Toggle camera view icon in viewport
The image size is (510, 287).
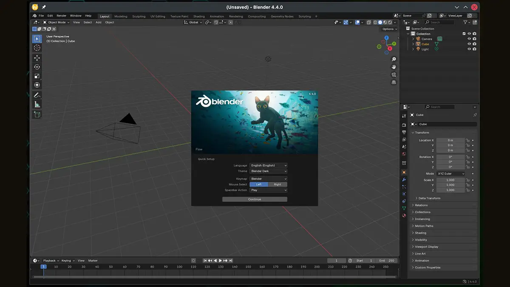point(394,75)
